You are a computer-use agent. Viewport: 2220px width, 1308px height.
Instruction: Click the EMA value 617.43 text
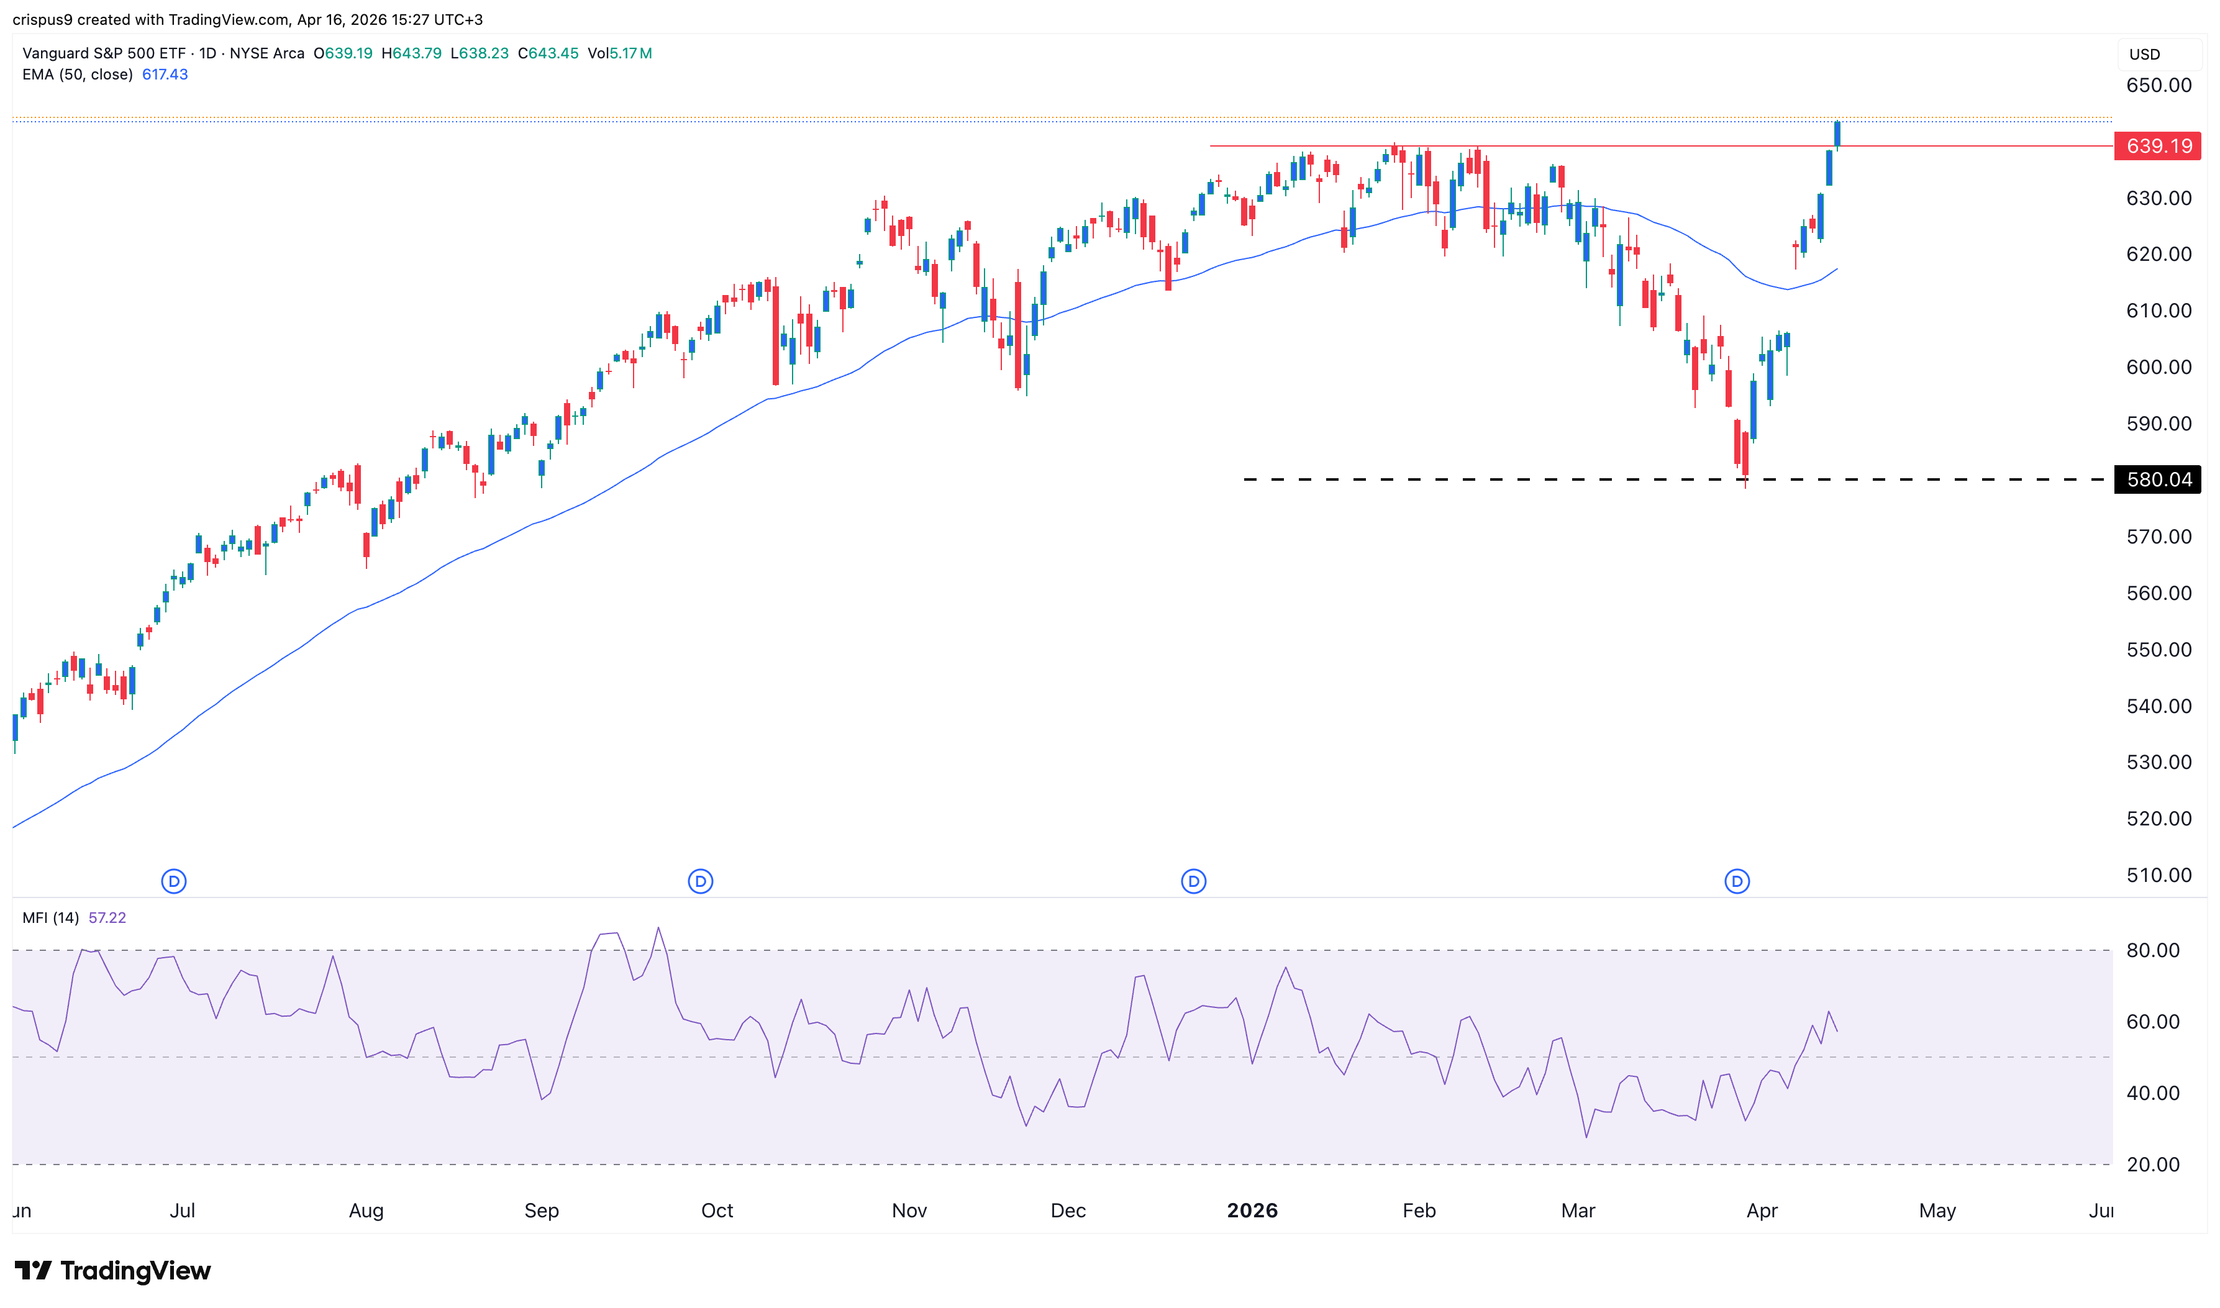(165, 74)
